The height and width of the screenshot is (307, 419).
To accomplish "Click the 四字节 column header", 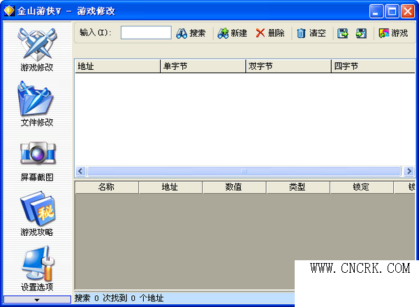I will tap(373, 66).
